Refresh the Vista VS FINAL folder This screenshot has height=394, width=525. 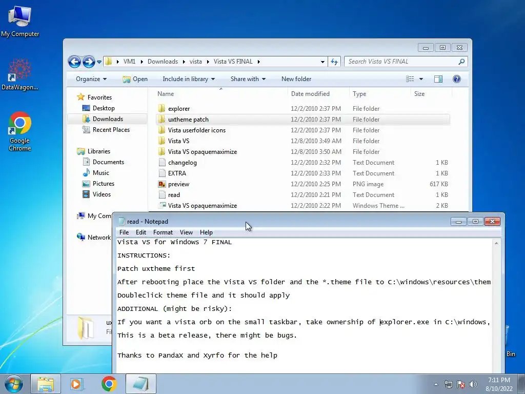pyautogui.click(x=334, y=62)
